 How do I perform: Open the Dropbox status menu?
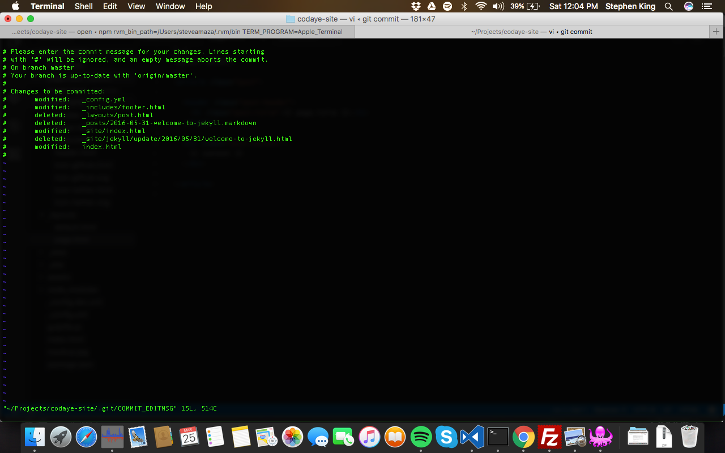point(415,7)
